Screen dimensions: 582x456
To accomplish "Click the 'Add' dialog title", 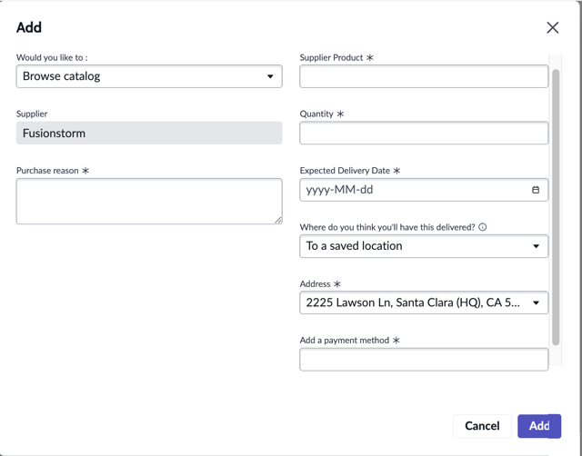I will 29,27.
